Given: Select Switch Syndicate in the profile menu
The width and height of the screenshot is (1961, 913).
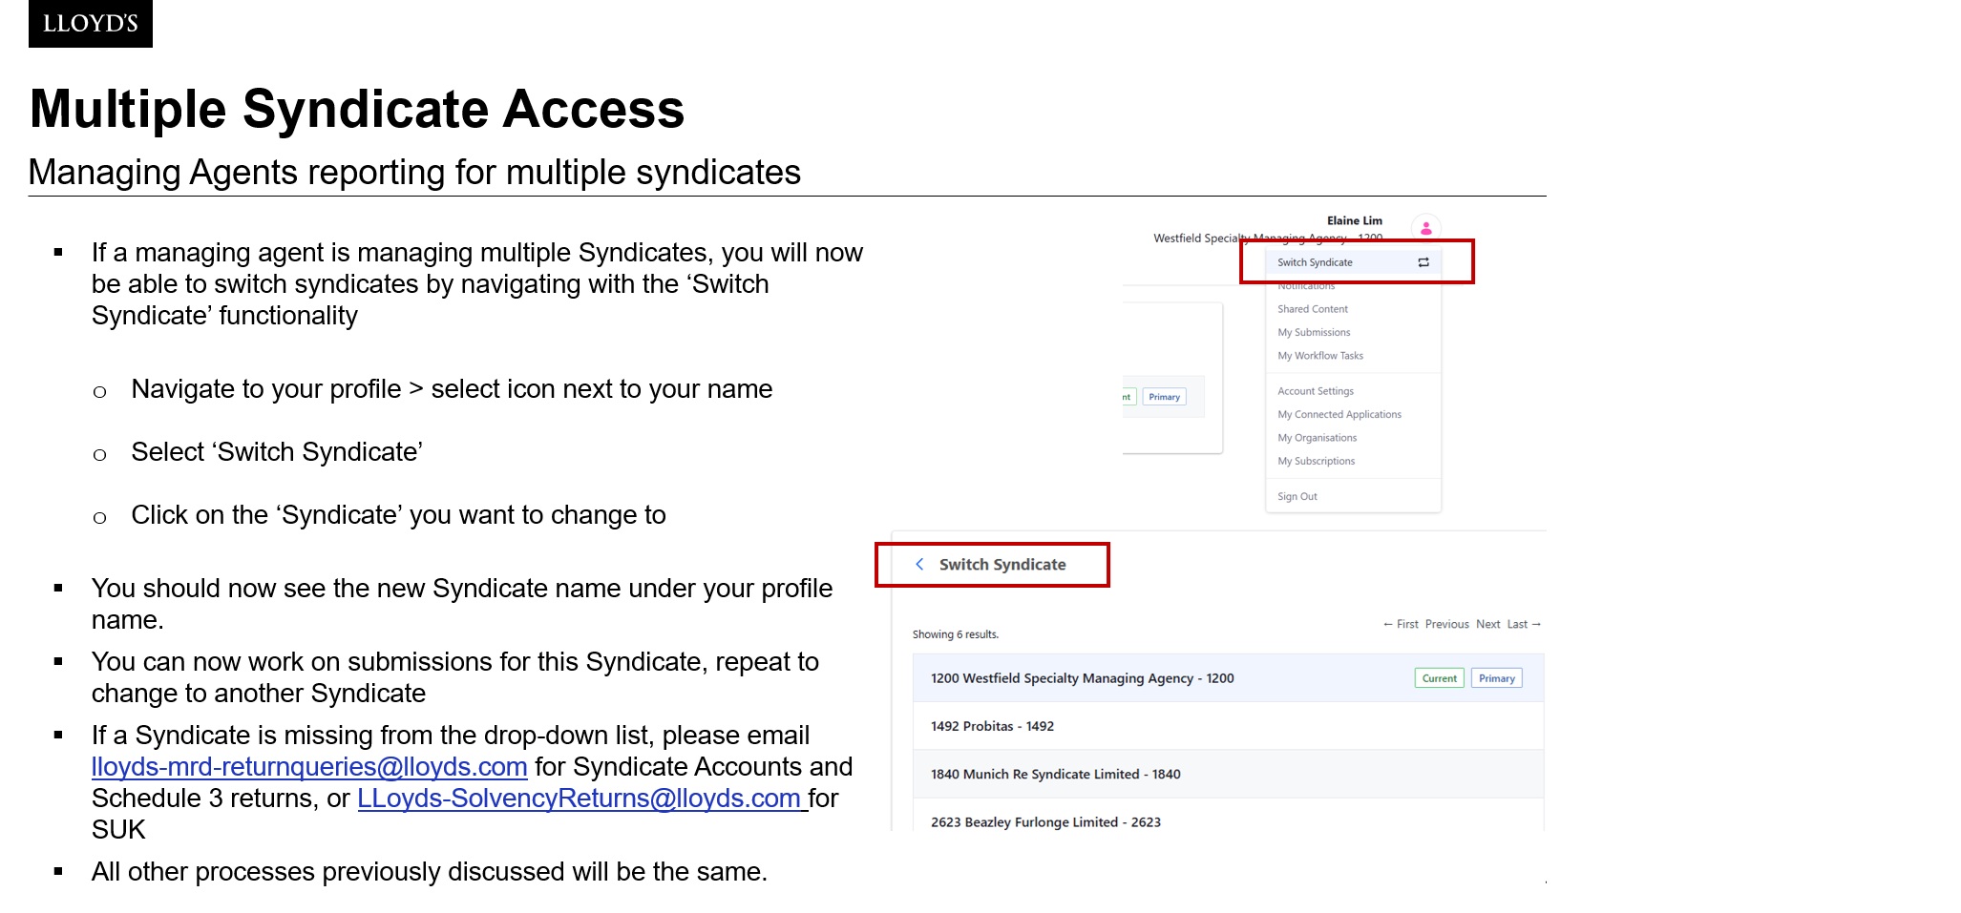Looking at the screenshot, I should tap(1315, 262).
